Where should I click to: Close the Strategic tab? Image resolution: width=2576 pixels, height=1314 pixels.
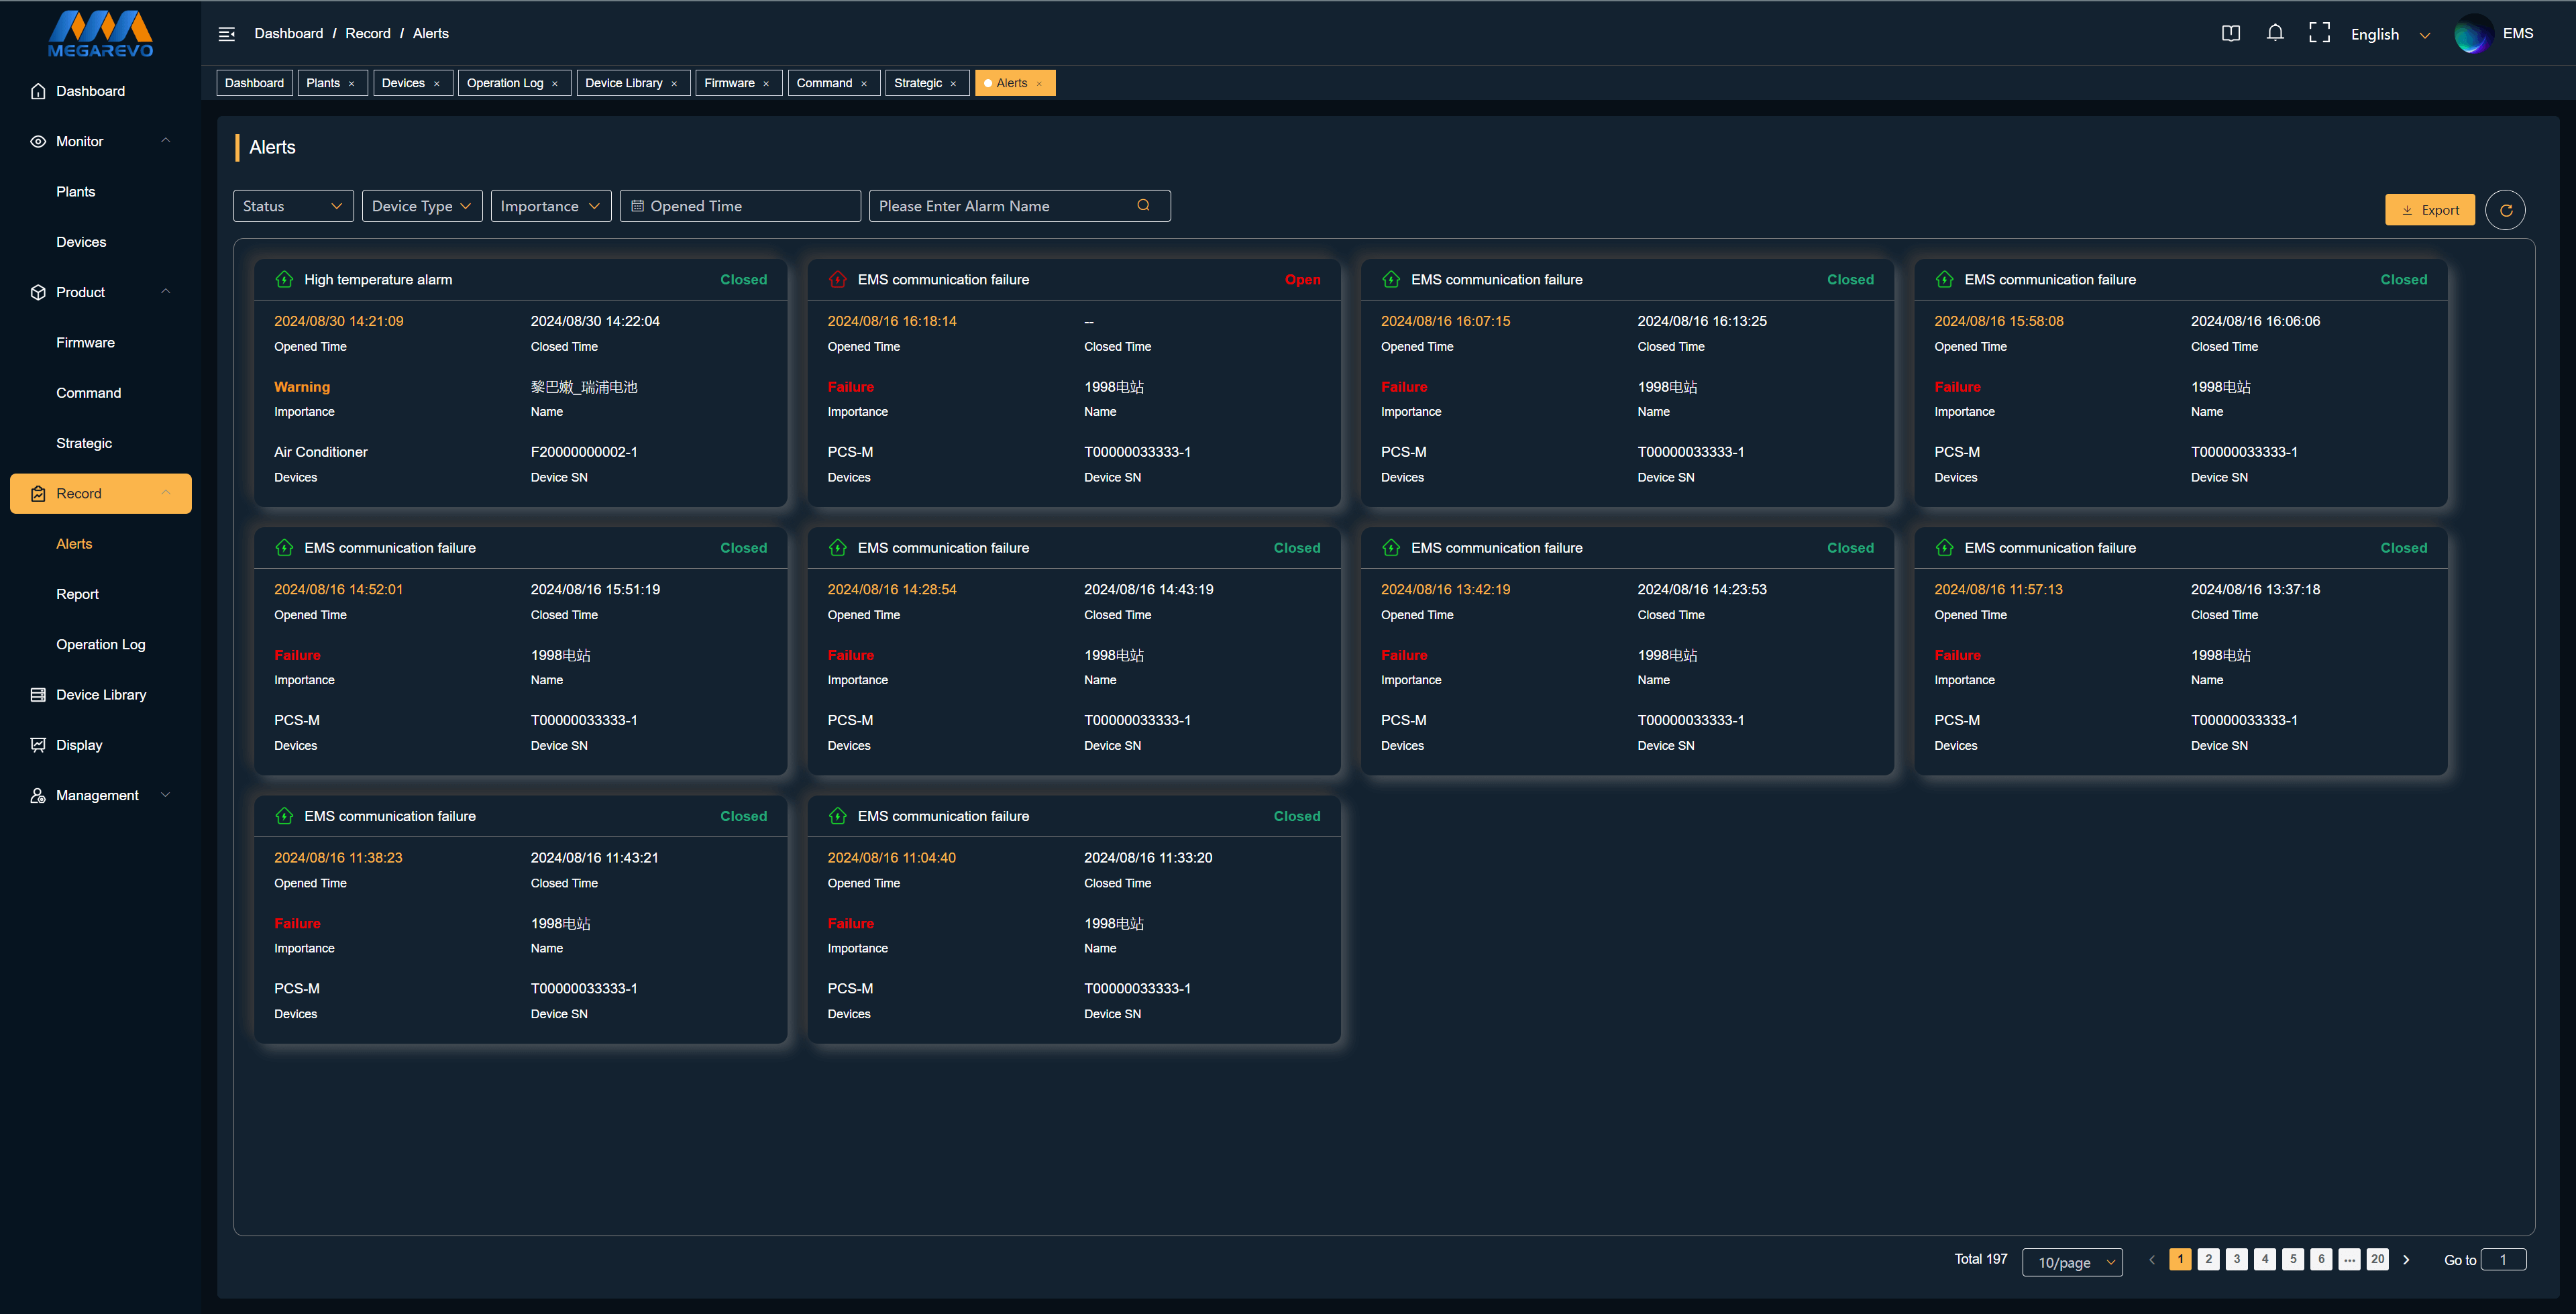click(953, 83)
